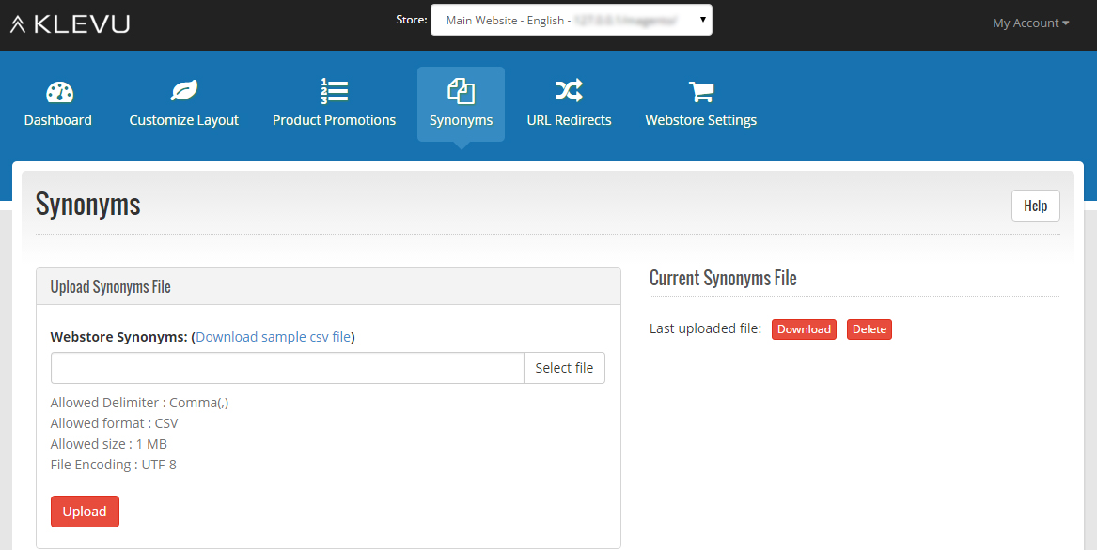Click the Klevu logo
Image resolution: width=1097 pixels, height=550 pixels.
[x=70, y=23]
